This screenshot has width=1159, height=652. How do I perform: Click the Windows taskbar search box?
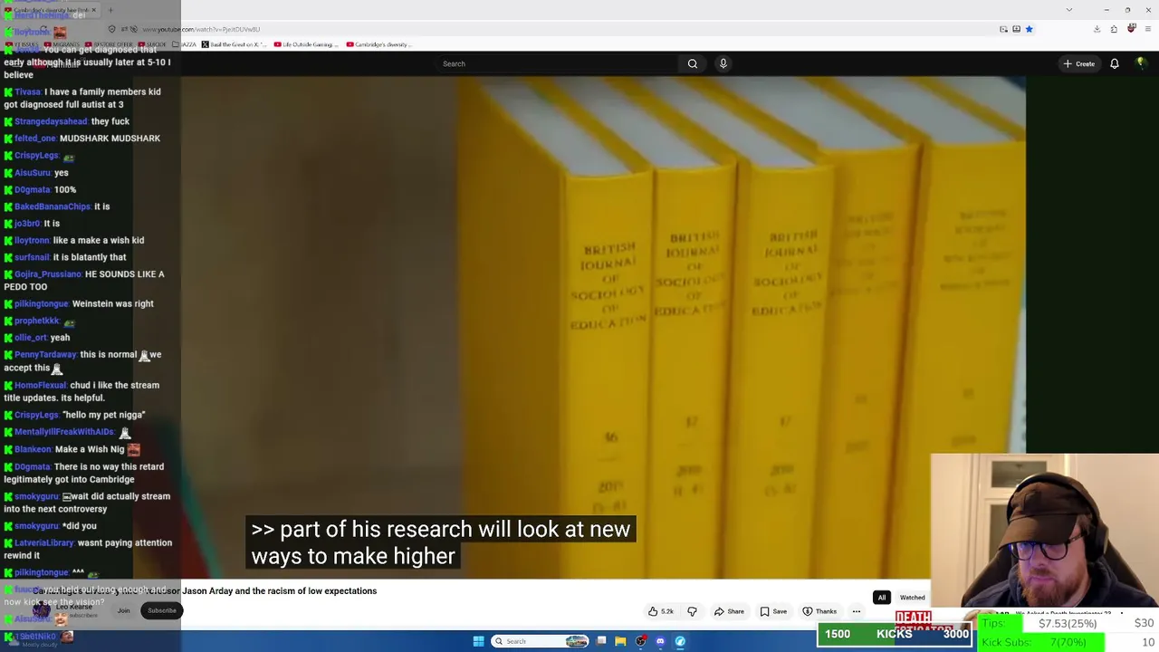tap(541, 641)
